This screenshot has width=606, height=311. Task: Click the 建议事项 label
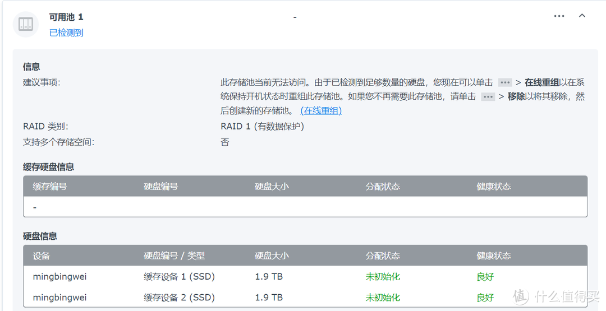pos(42,82)
